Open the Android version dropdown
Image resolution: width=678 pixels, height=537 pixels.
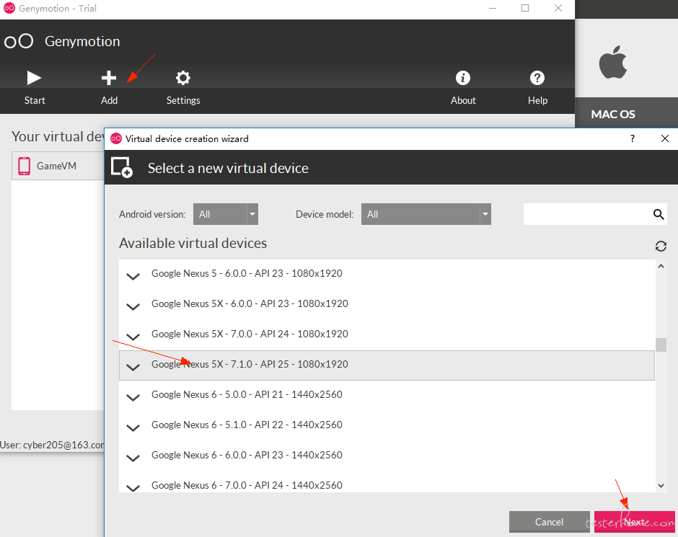(x=226, y=214)
